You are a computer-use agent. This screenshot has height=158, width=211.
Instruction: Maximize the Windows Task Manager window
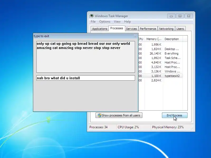180,16
